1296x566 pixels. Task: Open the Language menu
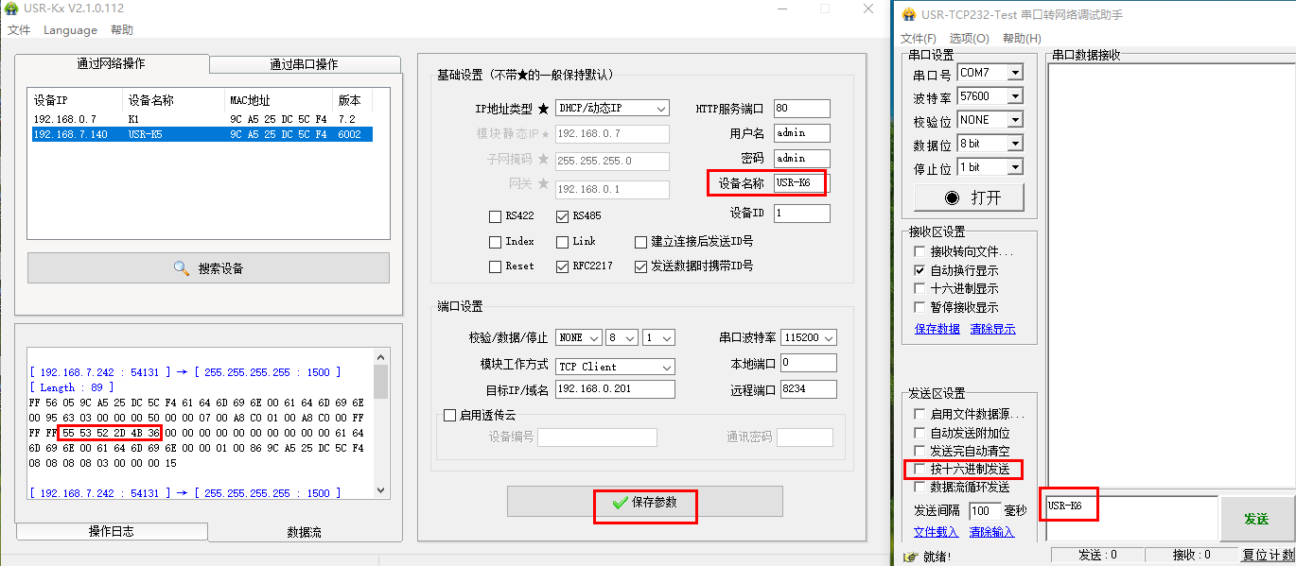pyautogui.click(x=70, y=30)
